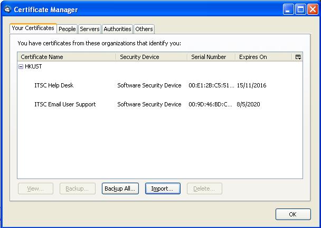Switch to the People tab

[x=67, y=29]
